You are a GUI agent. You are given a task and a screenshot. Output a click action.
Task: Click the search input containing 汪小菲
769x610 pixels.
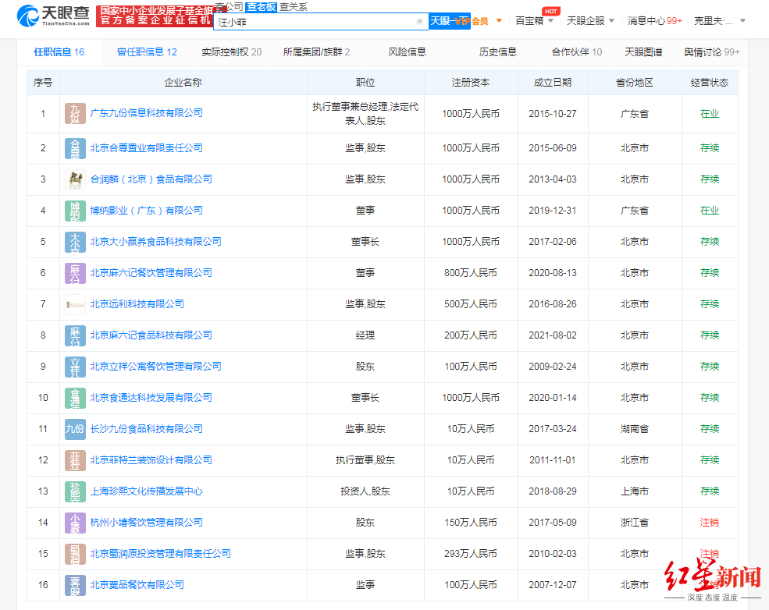pos(312,22)
